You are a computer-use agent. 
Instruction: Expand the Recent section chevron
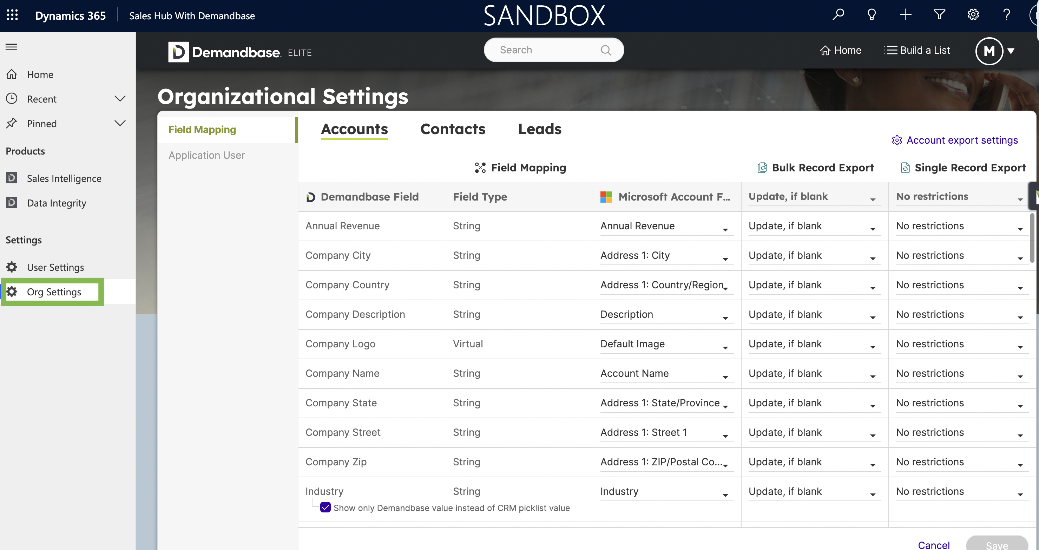(x=120, y=98)
